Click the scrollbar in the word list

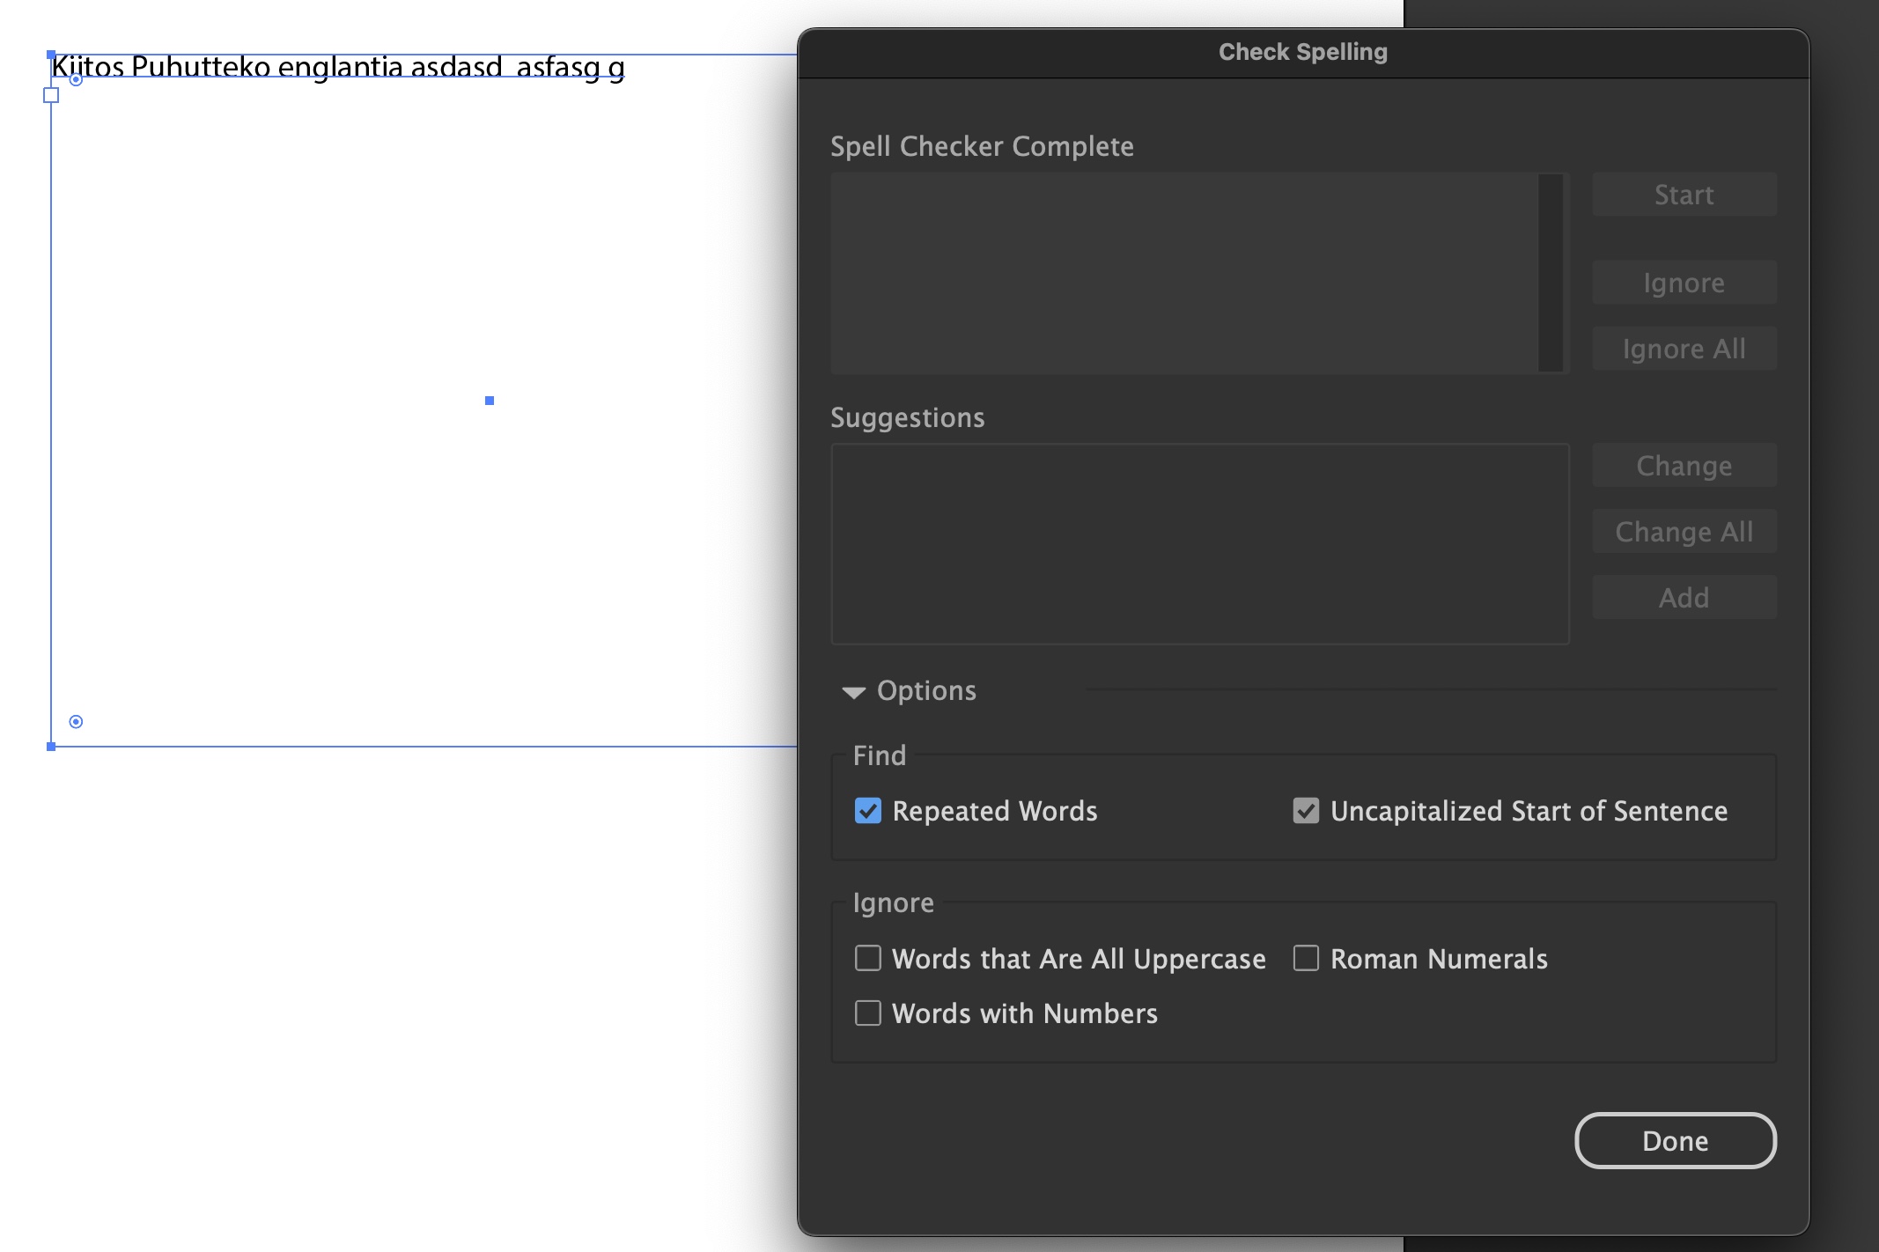coord(1550,273)
